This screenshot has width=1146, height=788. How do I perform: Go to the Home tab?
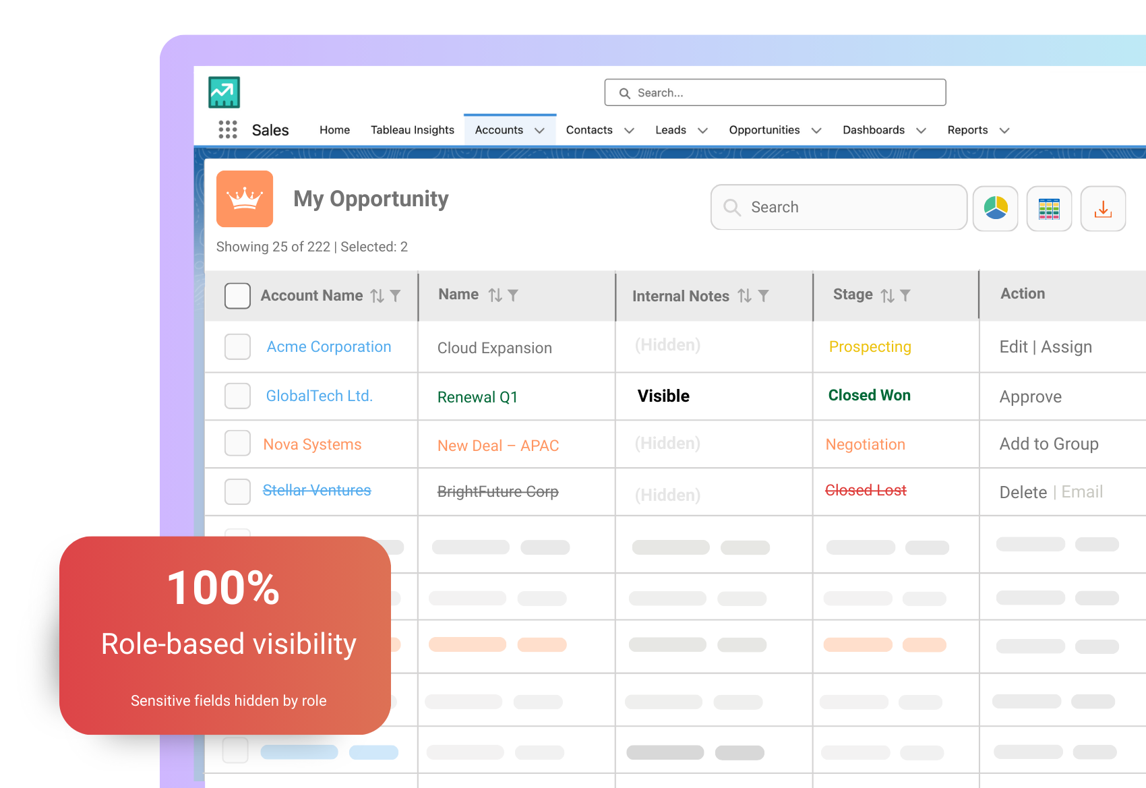coord(334,130)
